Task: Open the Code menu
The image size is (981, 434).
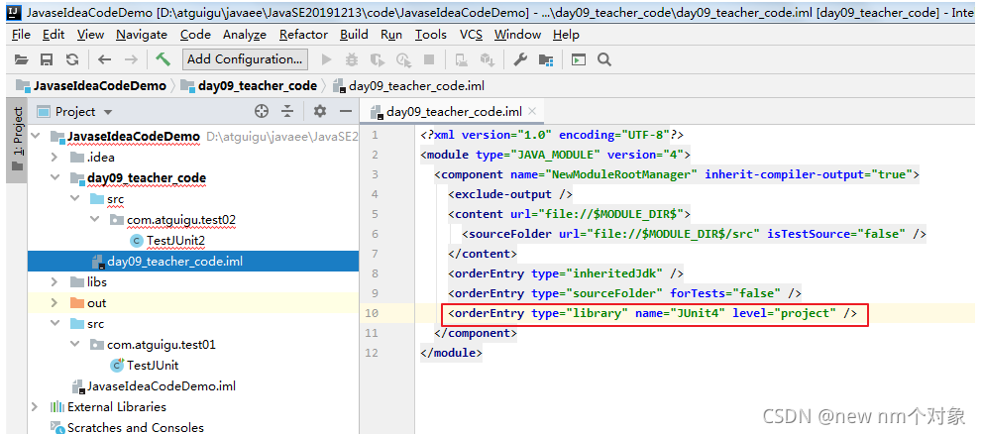Action: [195, 35]
